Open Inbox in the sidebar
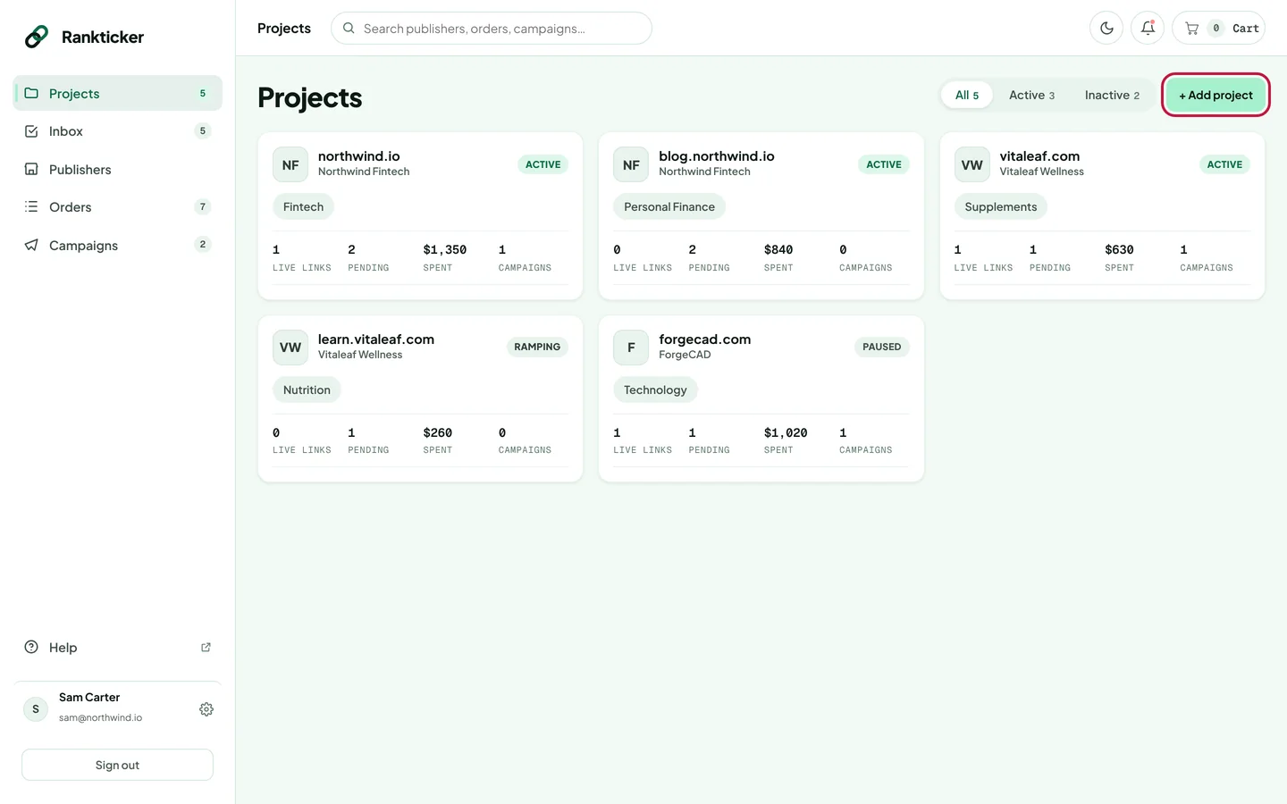 click(x=117, y=131)
